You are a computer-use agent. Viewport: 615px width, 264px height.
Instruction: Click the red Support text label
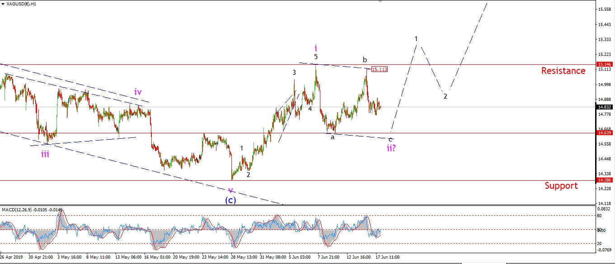click(561, 186)
